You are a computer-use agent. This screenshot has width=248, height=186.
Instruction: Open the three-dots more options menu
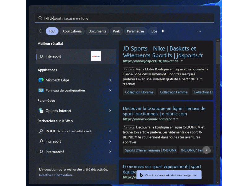pos(199,31)
